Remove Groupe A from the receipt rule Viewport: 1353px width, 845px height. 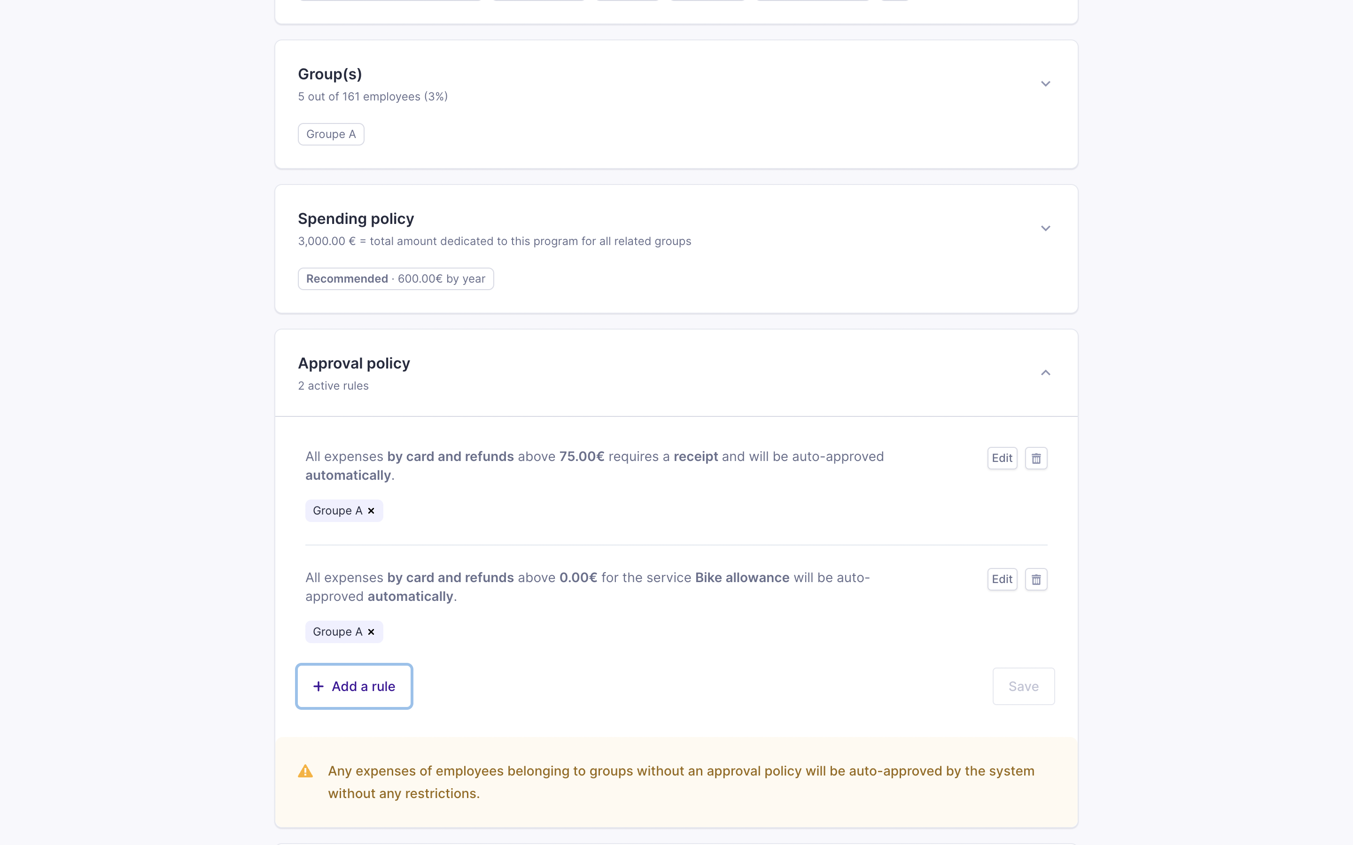(371, 511)
